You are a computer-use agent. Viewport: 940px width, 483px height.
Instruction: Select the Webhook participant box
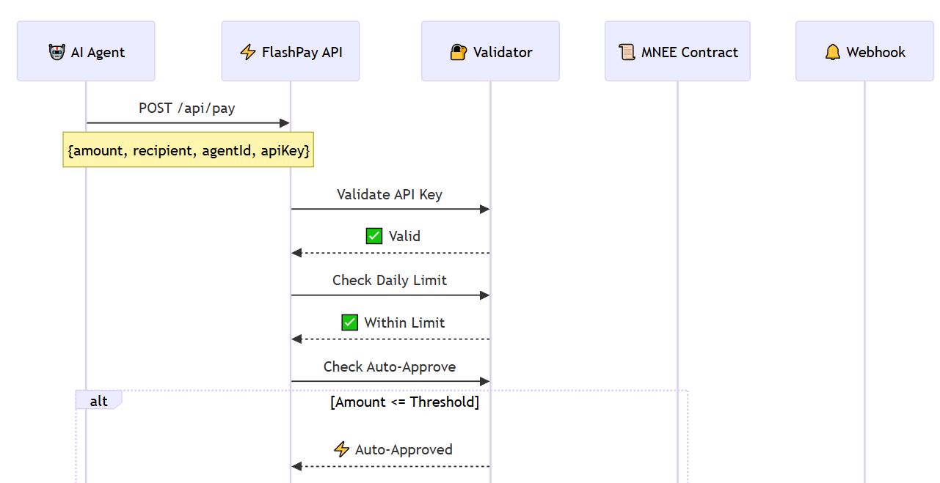click(864, 51)
